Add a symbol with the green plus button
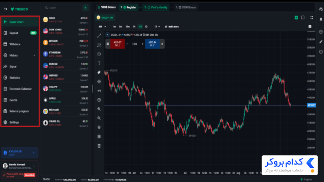 (85, 8)
